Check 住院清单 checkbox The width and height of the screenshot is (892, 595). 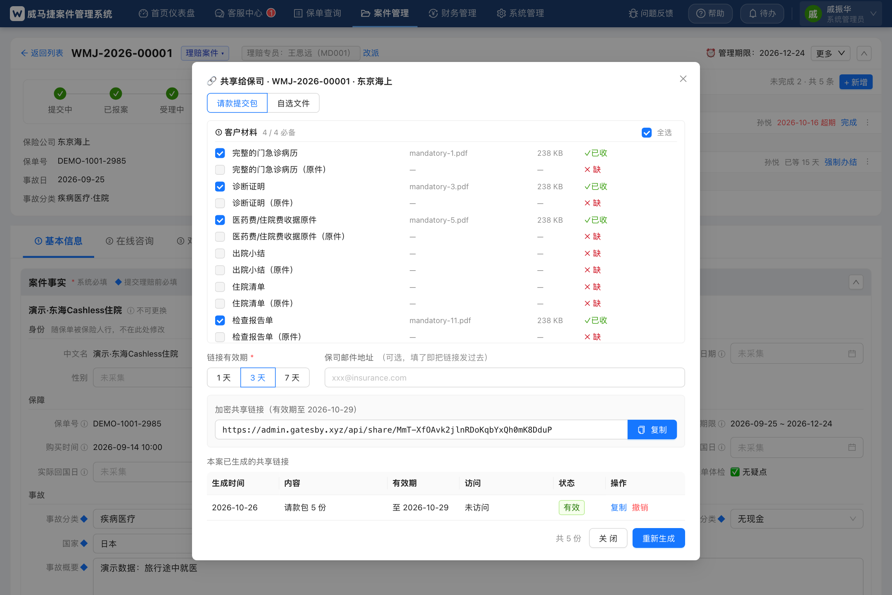[x=220, y=287]
